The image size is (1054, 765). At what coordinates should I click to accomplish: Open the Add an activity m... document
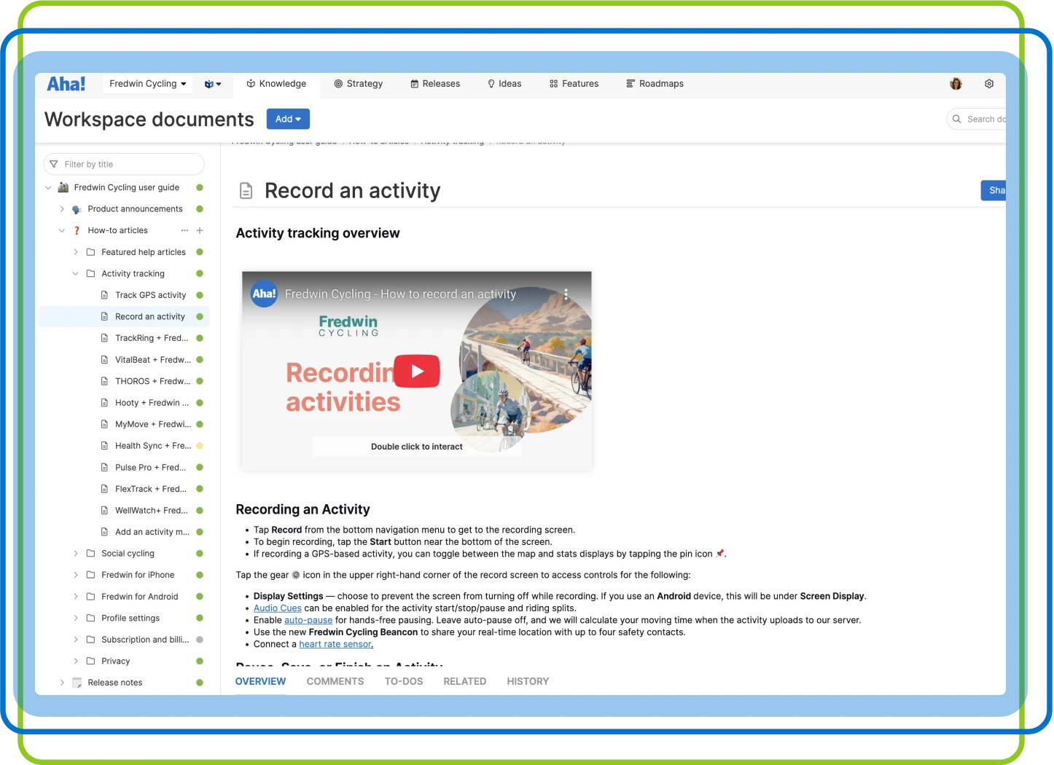tap(152, 532)
